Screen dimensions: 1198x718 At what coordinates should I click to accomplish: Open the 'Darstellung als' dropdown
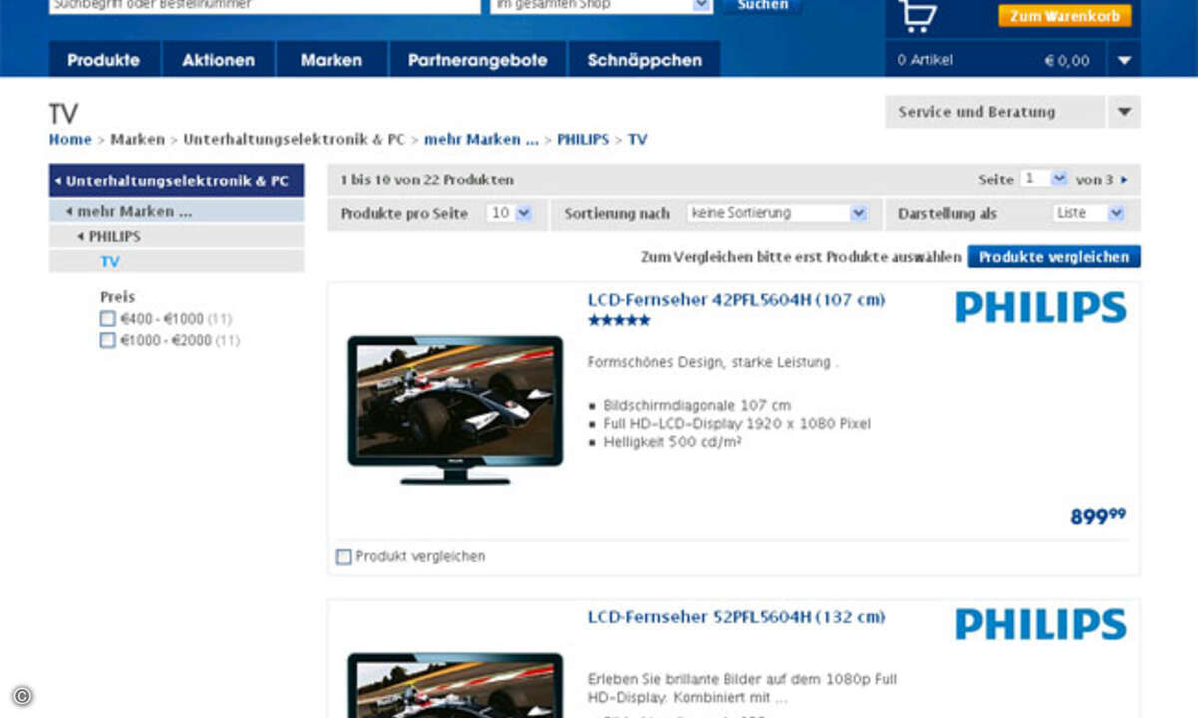[x=1089, y=213]
